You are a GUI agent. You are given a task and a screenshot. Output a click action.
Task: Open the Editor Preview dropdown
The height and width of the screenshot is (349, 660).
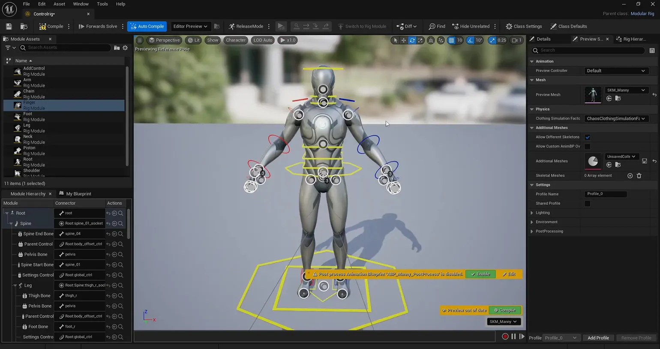[x=190, y=27]
